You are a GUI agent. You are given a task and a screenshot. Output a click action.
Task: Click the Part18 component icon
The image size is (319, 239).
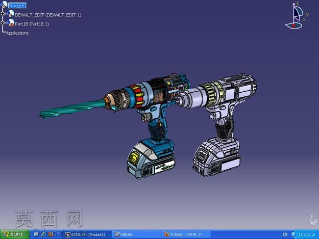click(11, 23)
